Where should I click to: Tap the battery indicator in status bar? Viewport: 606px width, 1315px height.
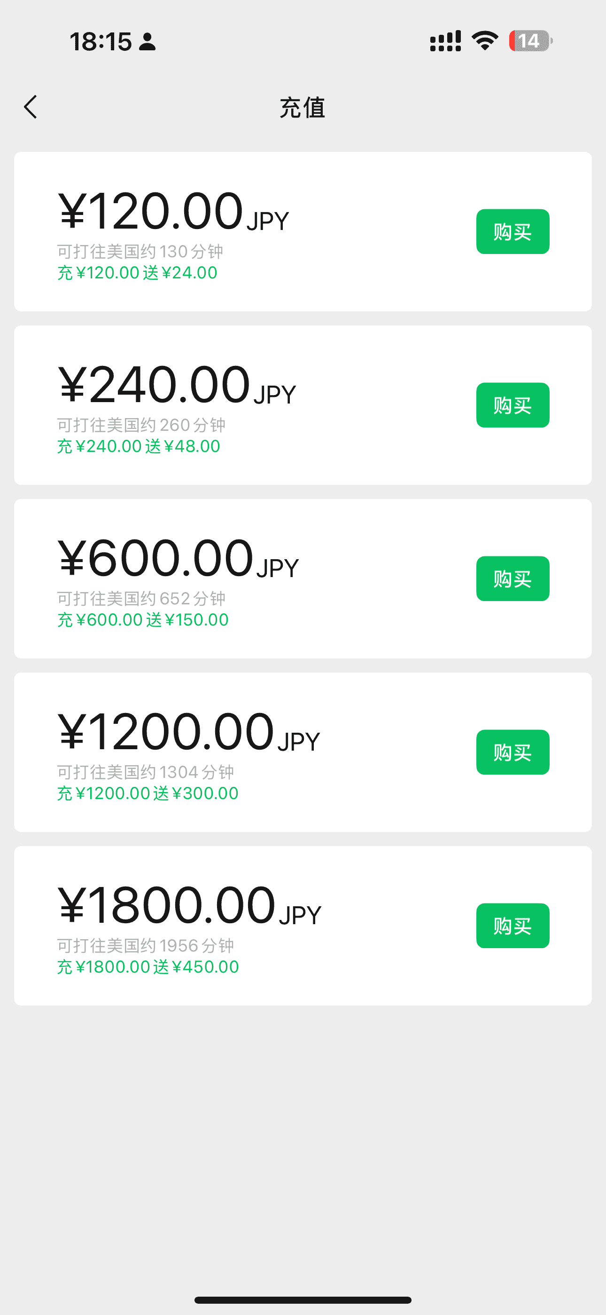[x=530, y=41]
